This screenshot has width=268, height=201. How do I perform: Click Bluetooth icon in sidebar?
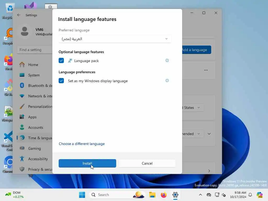(x=22, y=86)
